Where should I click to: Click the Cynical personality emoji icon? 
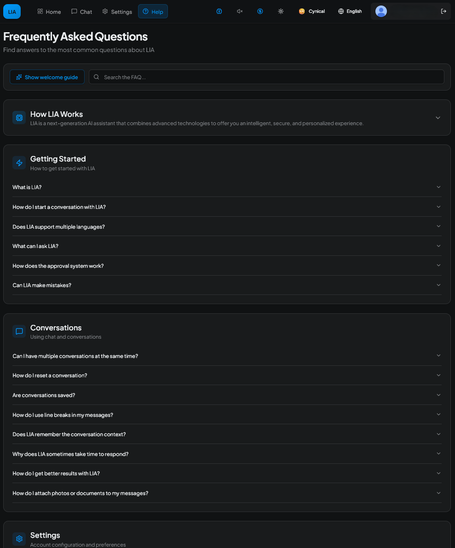302,11
